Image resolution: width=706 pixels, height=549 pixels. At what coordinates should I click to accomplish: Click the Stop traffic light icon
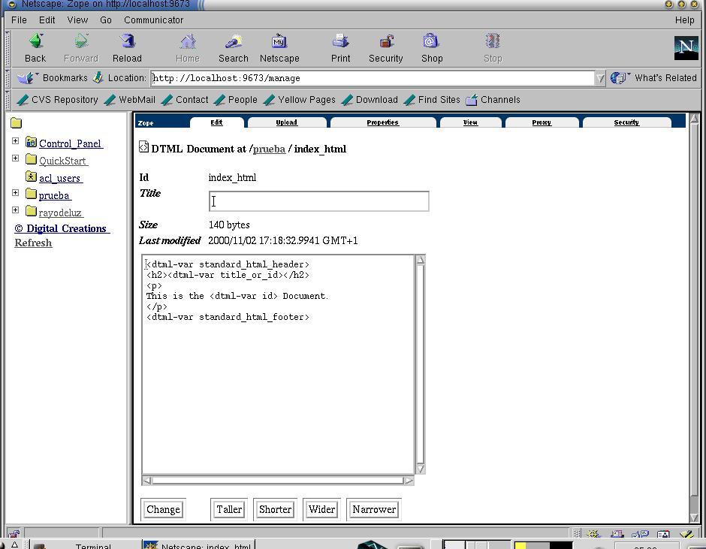coord(493,41)
